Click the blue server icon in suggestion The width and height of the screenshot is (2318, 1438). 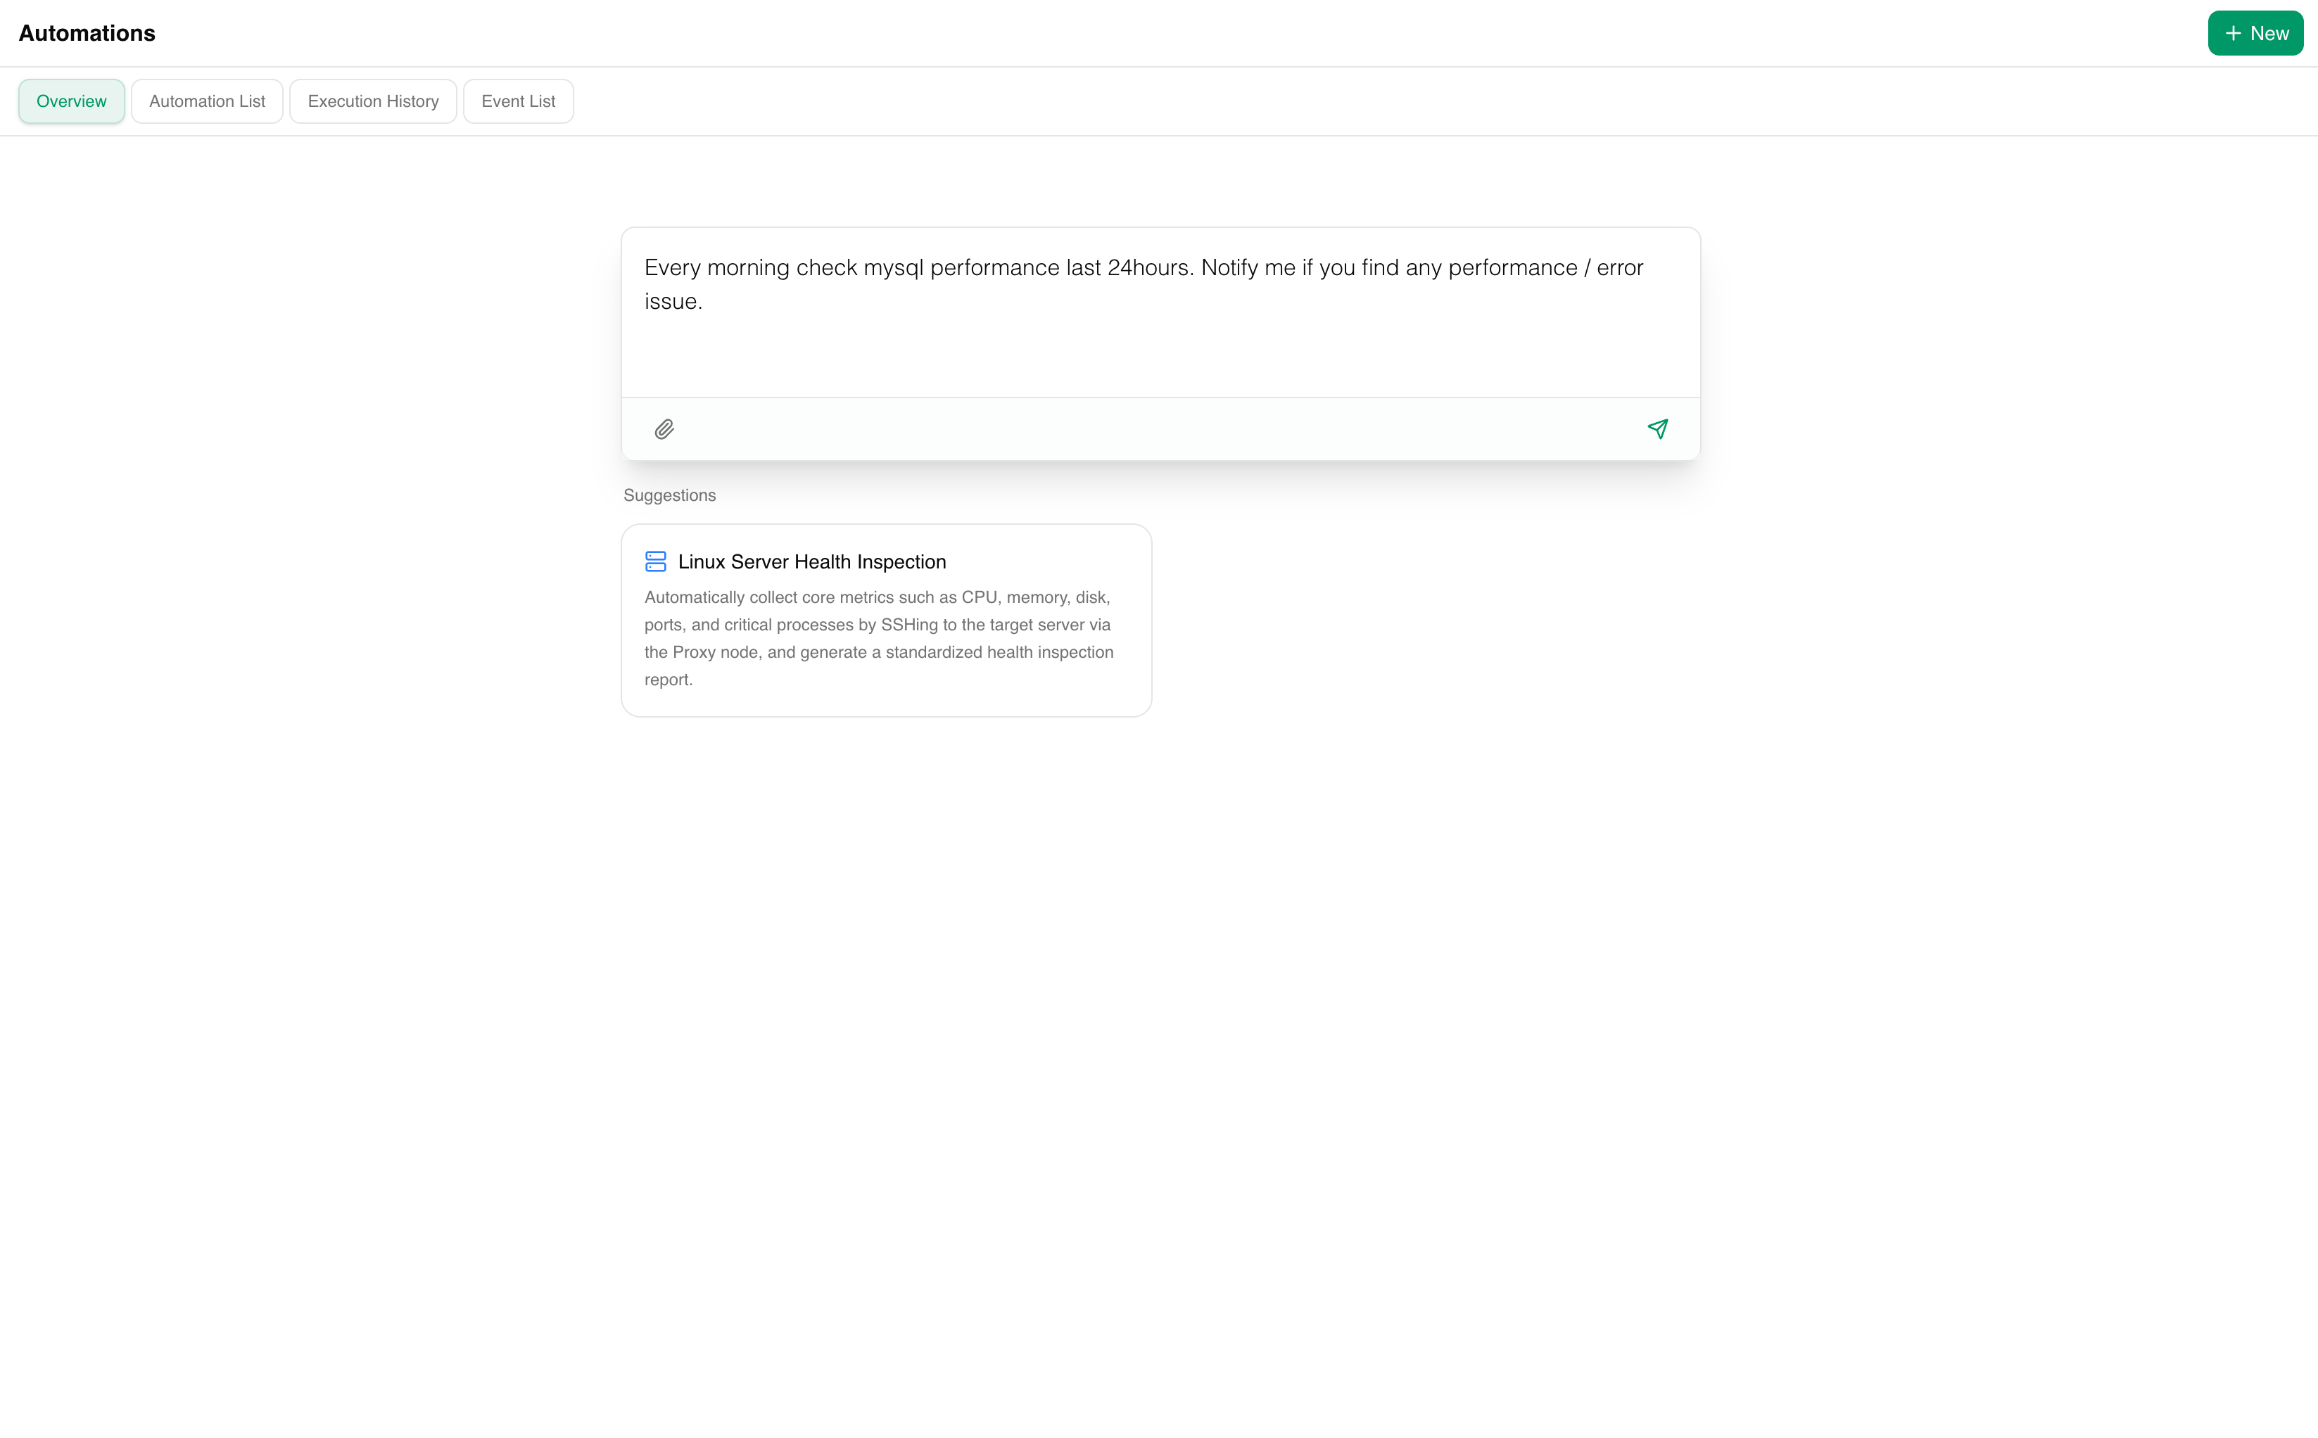(x=655, y=561)
